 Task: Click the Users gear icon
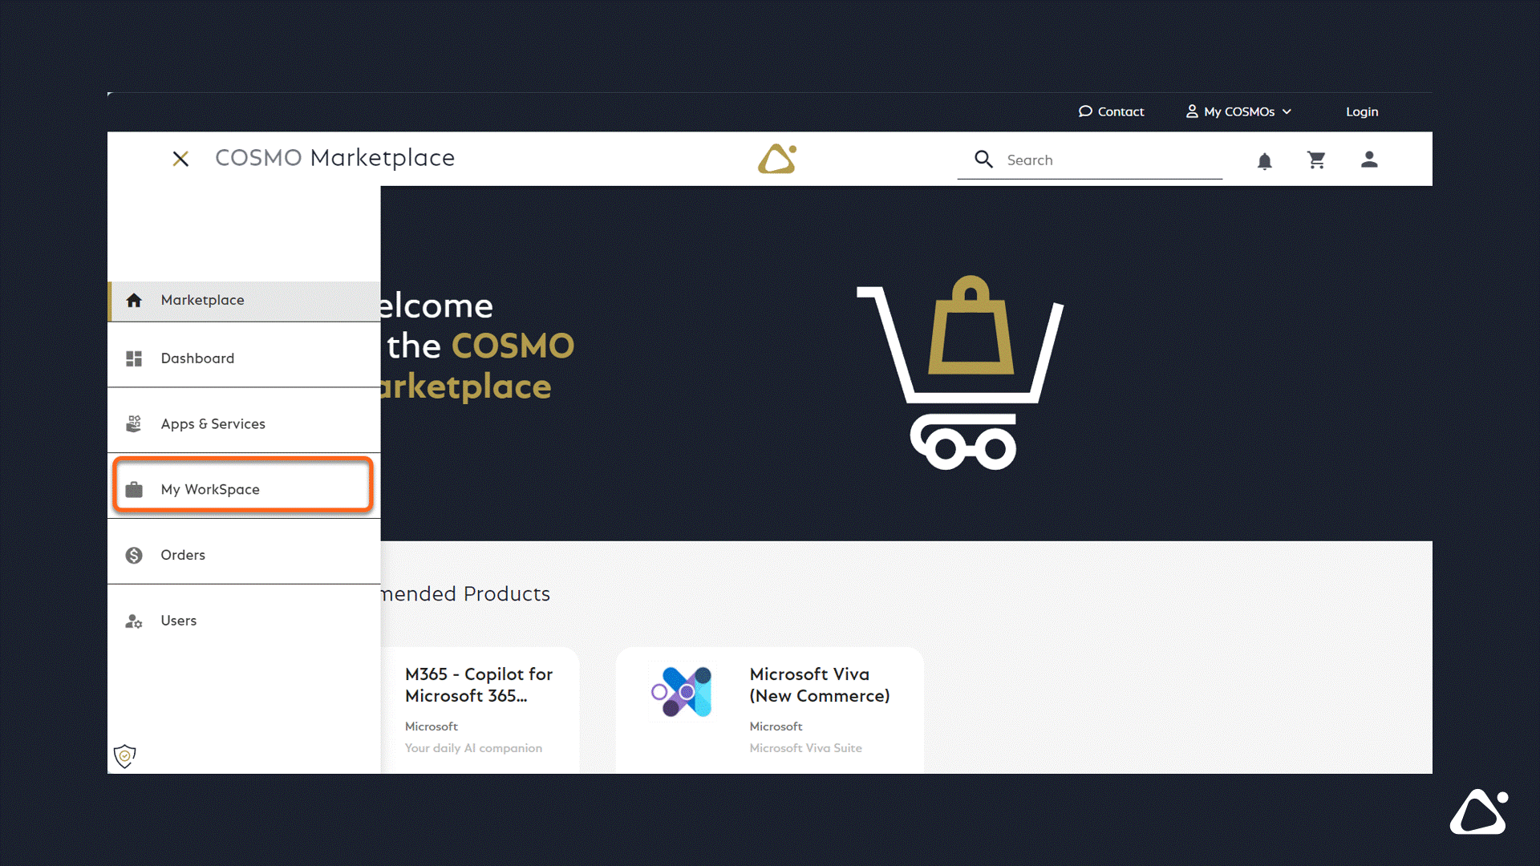pyautogui.click(x=134, y=621)
